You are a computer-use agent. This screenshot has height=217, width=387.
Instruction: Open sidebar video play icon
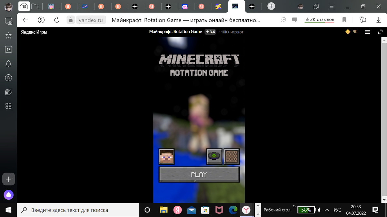tap(9, 77)
